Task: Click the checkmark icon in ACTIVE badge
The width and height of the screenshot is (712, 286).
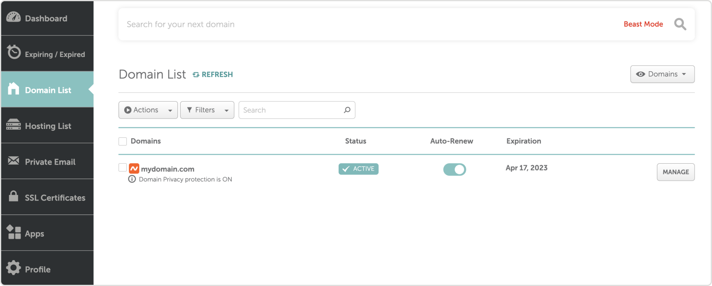Action: pos(346,169)
